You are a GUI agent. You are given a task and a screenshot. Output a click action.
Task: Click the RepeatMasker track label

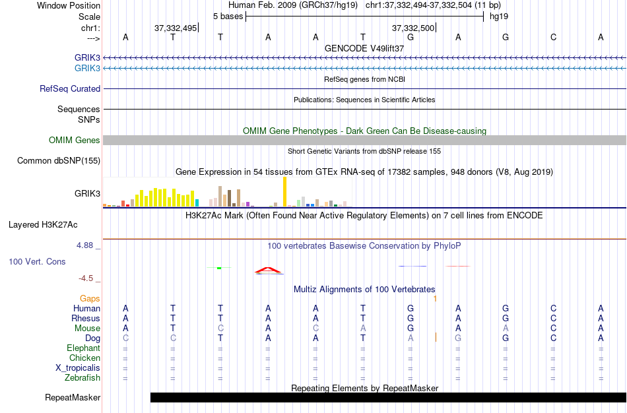[x=73, y=397]
